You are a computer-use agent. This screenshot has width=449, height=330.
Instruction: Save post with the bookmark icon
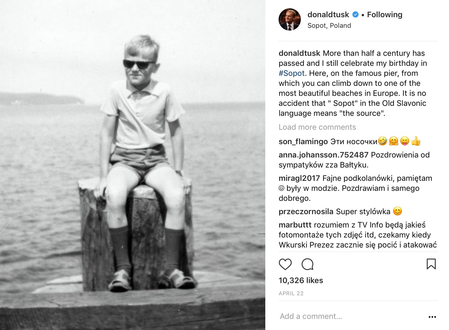click(431, 264)
